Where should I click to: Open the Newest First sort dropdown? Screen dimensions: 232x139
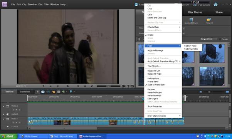click(x=208, y=39)
